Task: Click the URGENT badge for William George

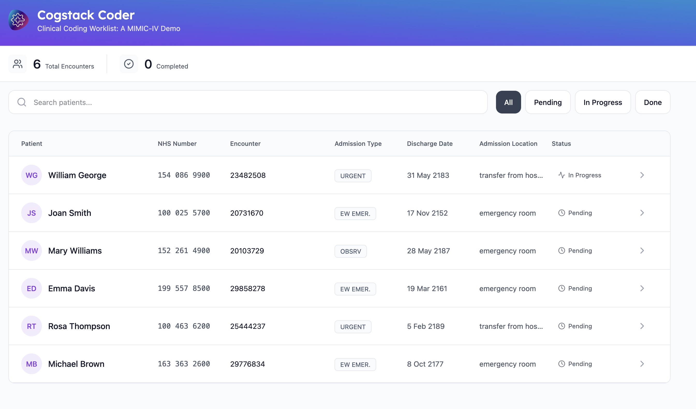Action: (x=353, y=176)
